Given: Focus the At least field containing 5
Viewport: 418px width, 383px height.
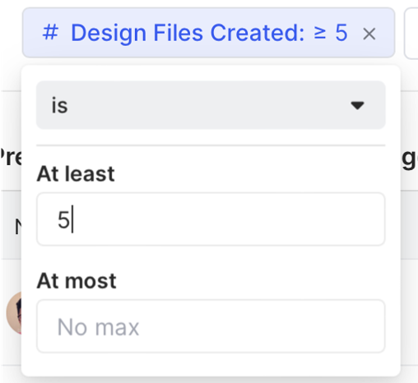Looking at the screenshot, I should 211,219.
